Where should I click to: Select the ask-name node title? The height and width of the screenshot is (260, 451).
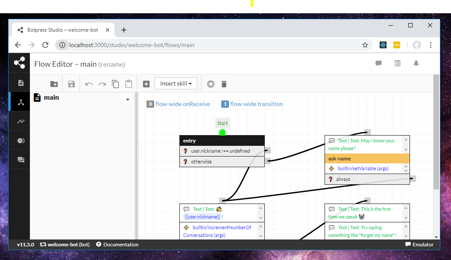click(x=367, y=159)
